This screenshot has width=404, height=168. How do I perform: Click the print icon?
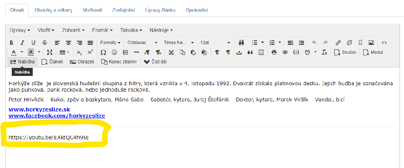tap(274, 52)
